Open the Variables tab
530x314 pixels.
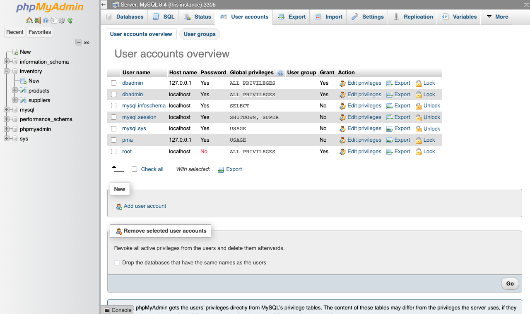coord(459,17)
